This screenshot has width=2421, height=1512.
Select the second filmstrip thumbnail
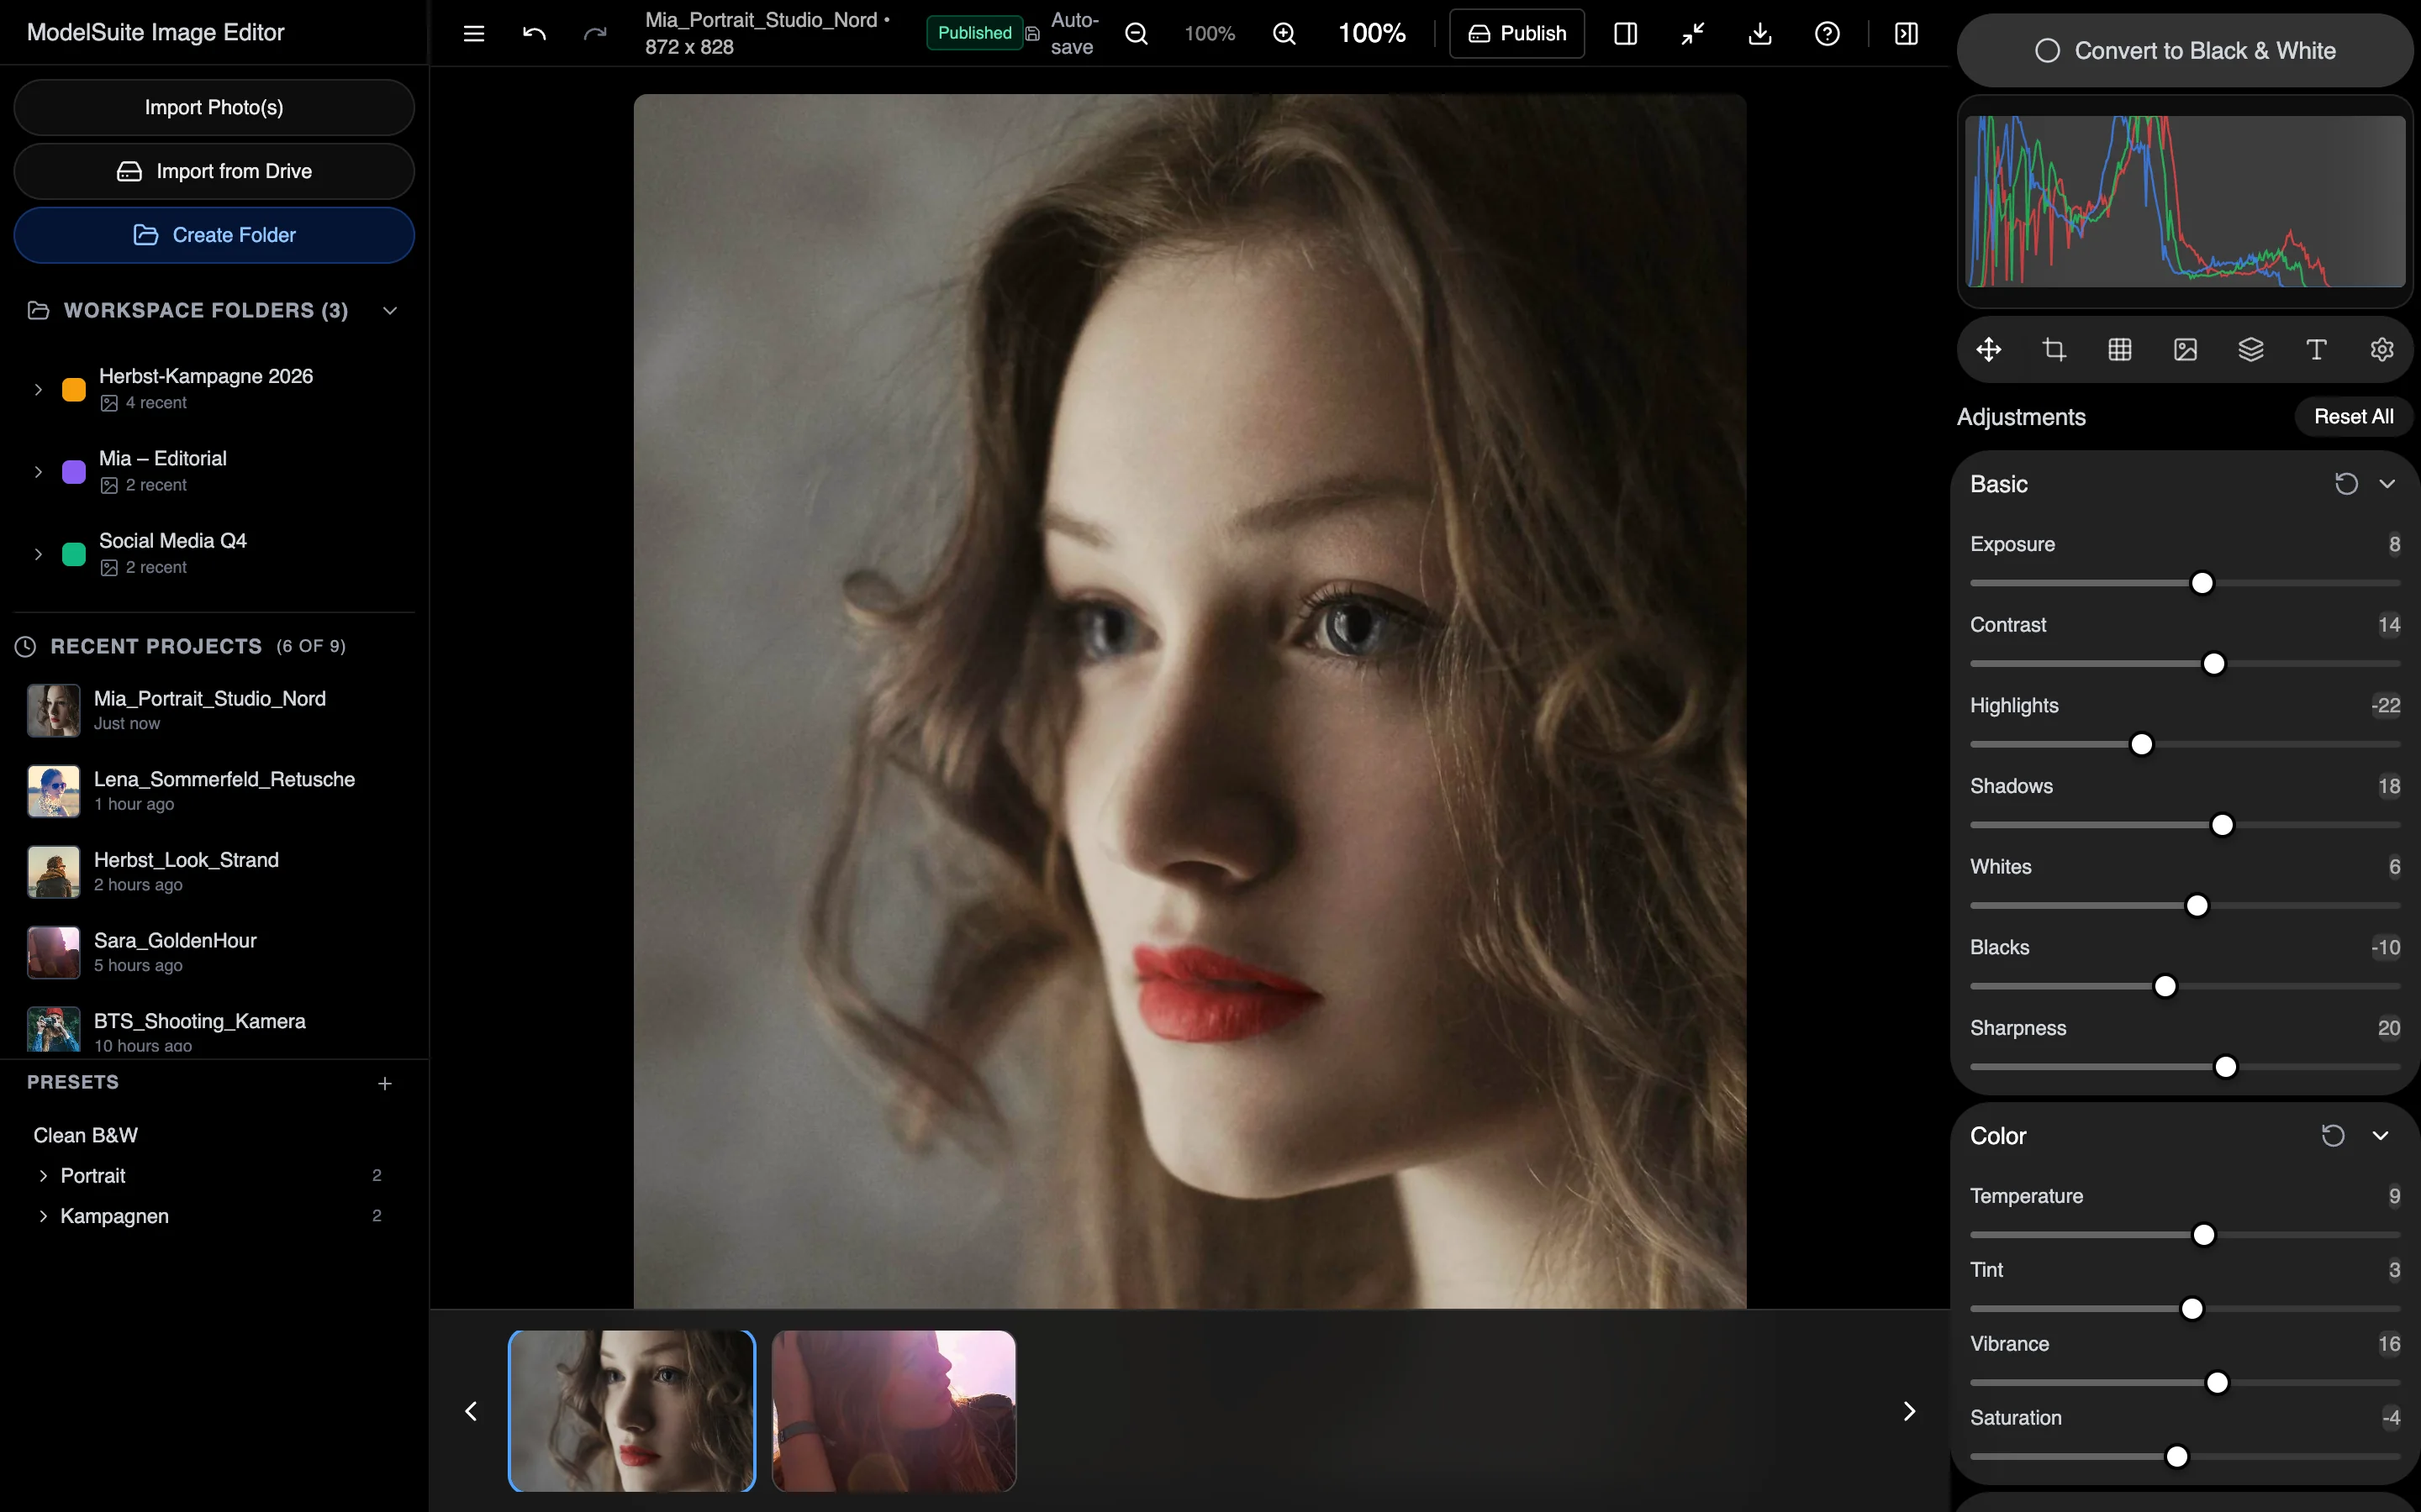[894, 1410]
